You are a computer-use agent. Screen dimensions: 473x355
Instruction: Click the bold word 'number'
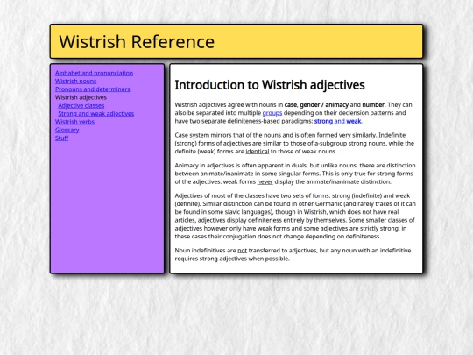[373, 105]
